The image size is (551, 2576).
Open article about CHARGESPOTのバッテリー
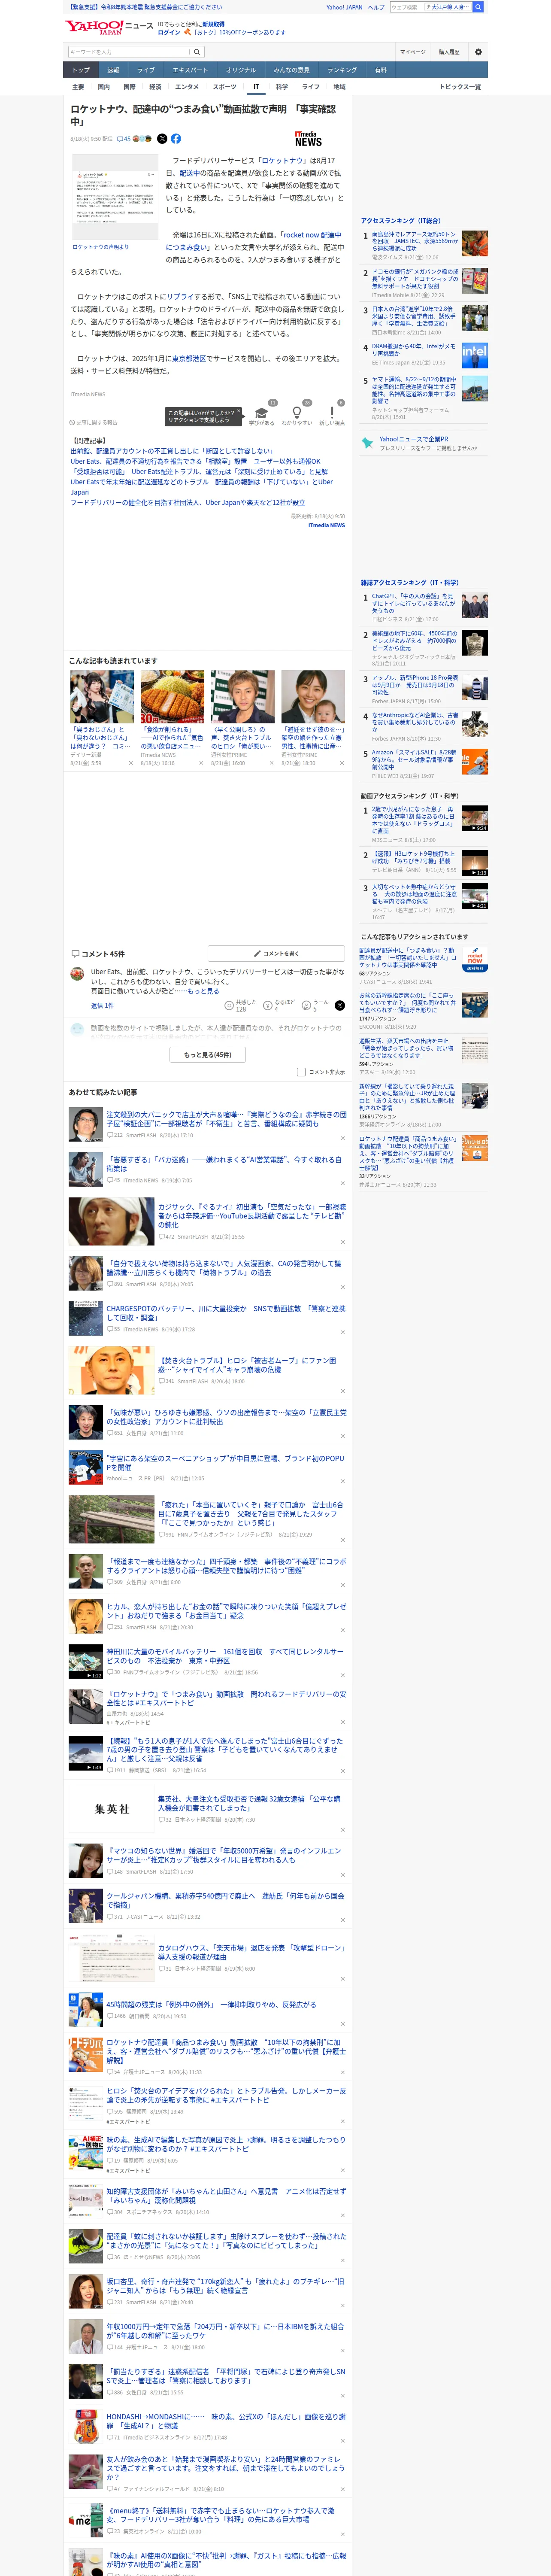[226, 1312]
